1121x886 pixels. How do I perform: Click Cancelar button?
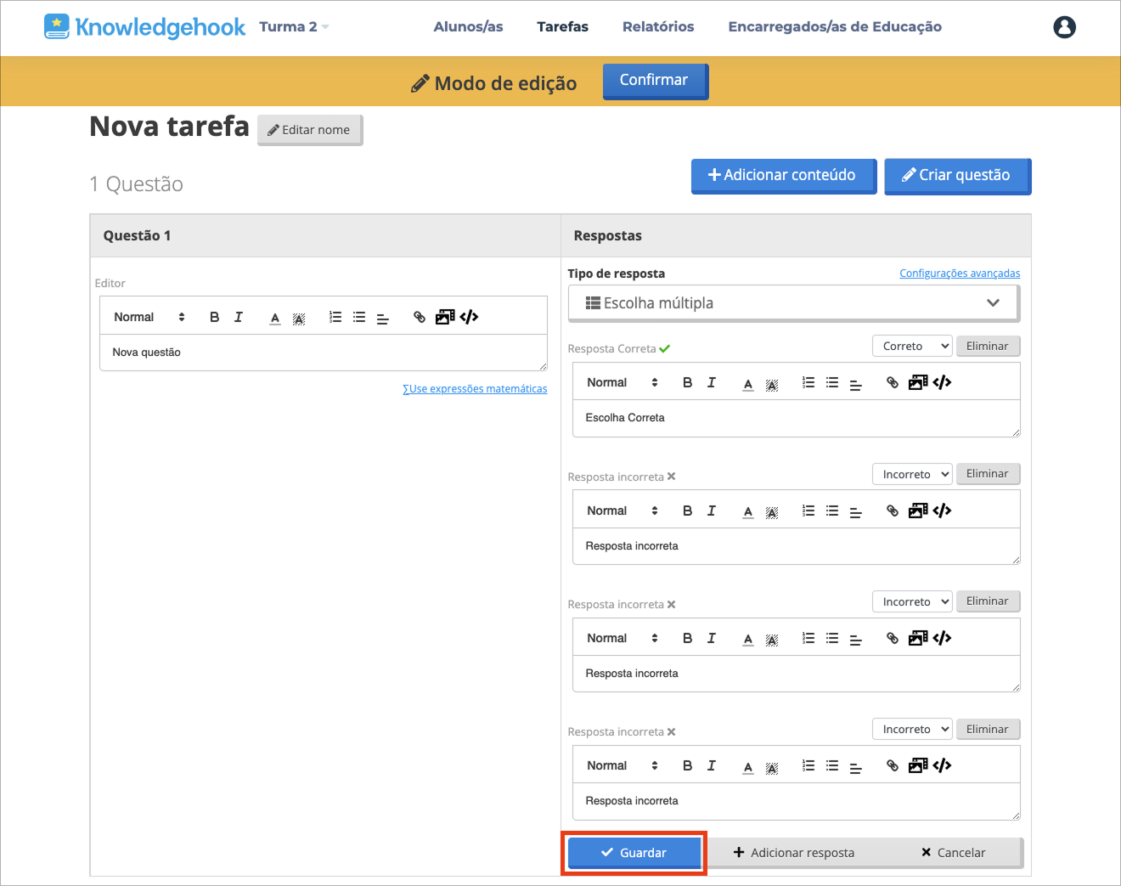[953, 853]
